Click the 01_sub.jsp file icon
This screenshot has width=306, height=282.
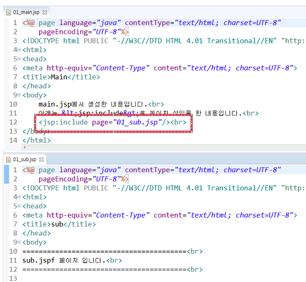point(9,159)
